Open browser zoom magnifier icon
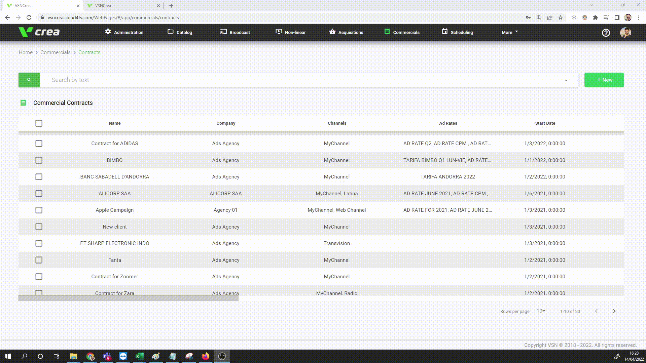Image resolution: width=646 pixels, height=363 pixels. (539, 17)
